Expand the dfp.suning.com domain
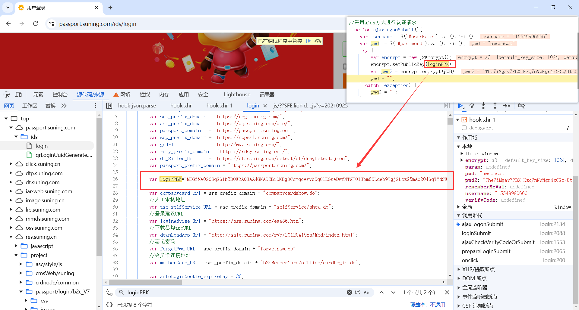579x310 pixels. (11, 173)
